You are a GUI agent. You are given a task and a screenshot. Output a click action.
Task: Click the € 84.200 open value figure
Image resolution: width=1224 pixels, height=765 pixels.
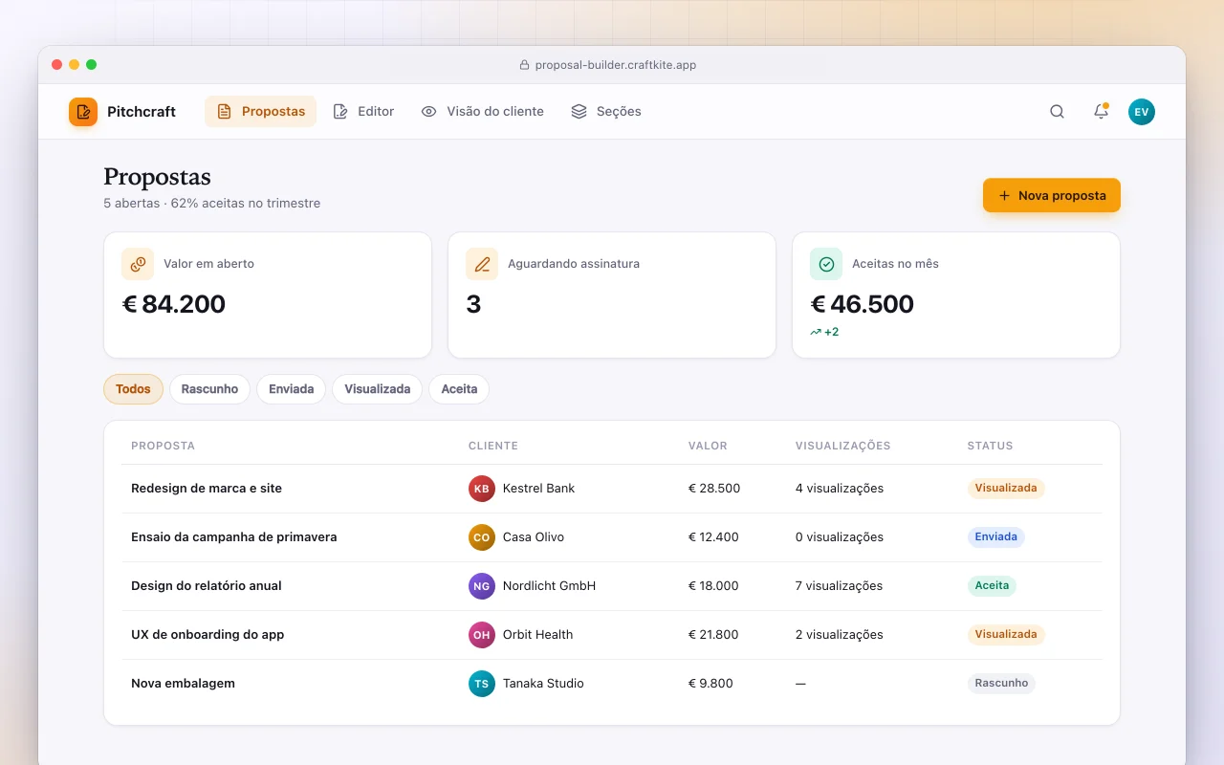pyautogui.click(x=174, y=304)
